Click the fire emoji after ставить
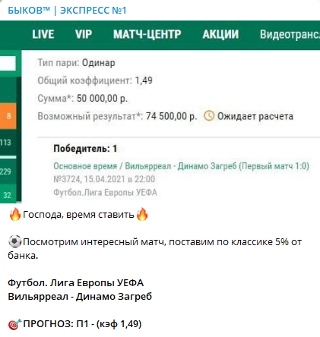This screenshot has height=337, width=320. [142, 214]
